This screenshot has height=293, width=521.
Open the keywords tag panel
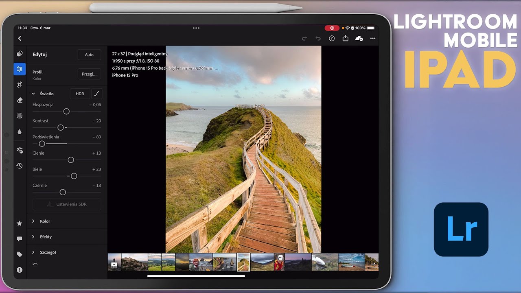[19, 254]
